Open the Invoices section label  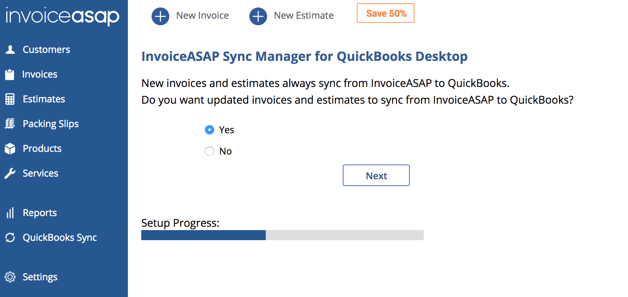pos(40,74)
